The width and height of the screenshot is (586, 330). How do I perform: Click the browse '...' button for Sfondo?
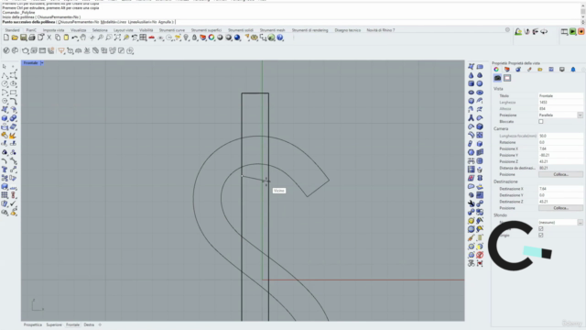pos(580,222)
